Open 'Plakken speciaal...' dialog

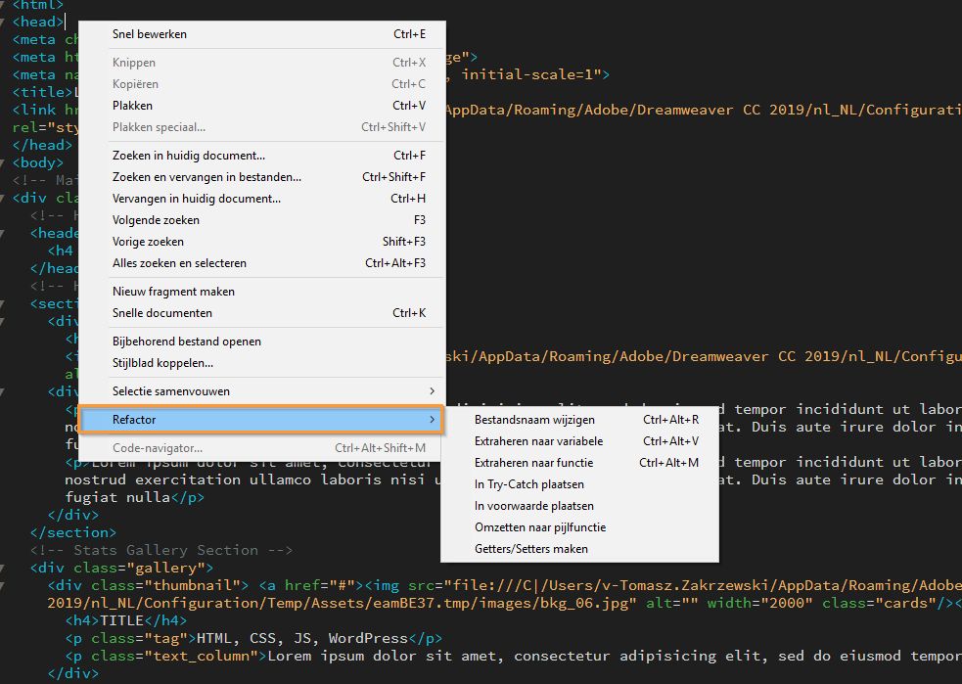[157, 126]
